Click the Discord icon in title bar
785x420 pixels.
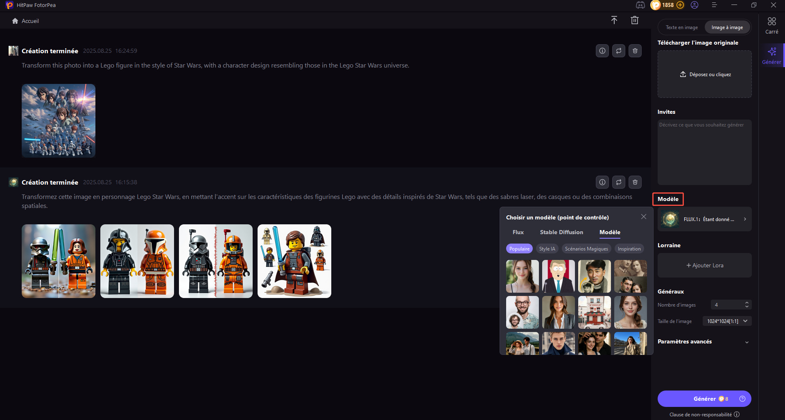640,5
